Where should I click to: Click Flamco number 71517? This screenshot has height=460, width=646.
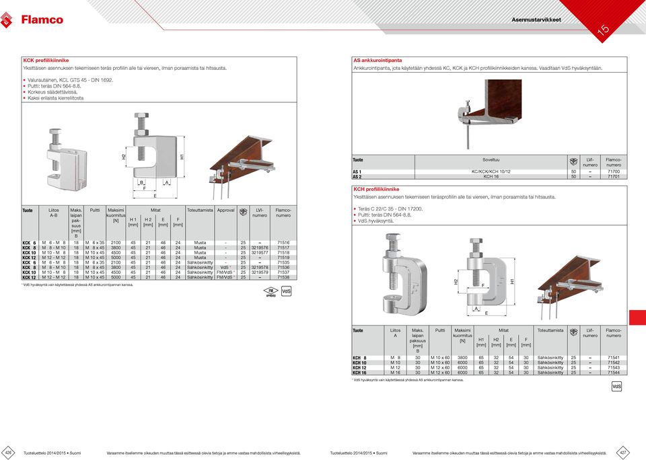283,248
